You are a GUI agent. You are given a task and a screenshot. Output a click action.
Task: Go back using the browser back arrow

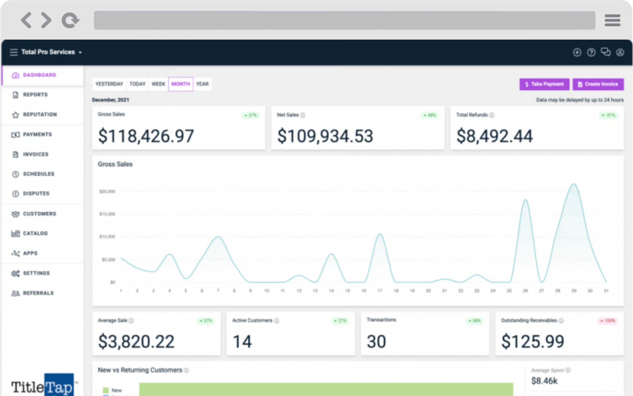coord(26,20)
